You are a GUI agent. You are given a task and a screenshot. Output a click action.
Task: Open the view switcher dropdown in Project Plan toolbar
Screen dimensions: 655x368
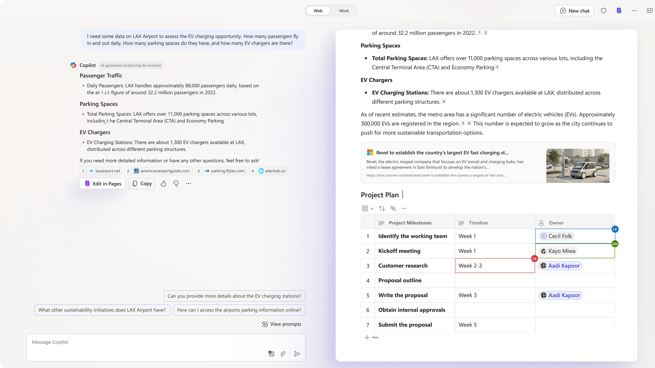tap(367, 208)
